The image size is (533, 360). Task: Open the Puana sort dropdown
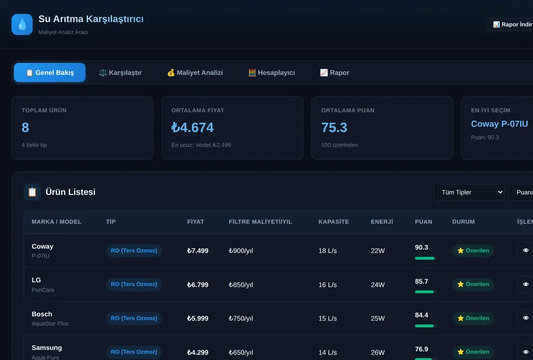tap(521, 192)
